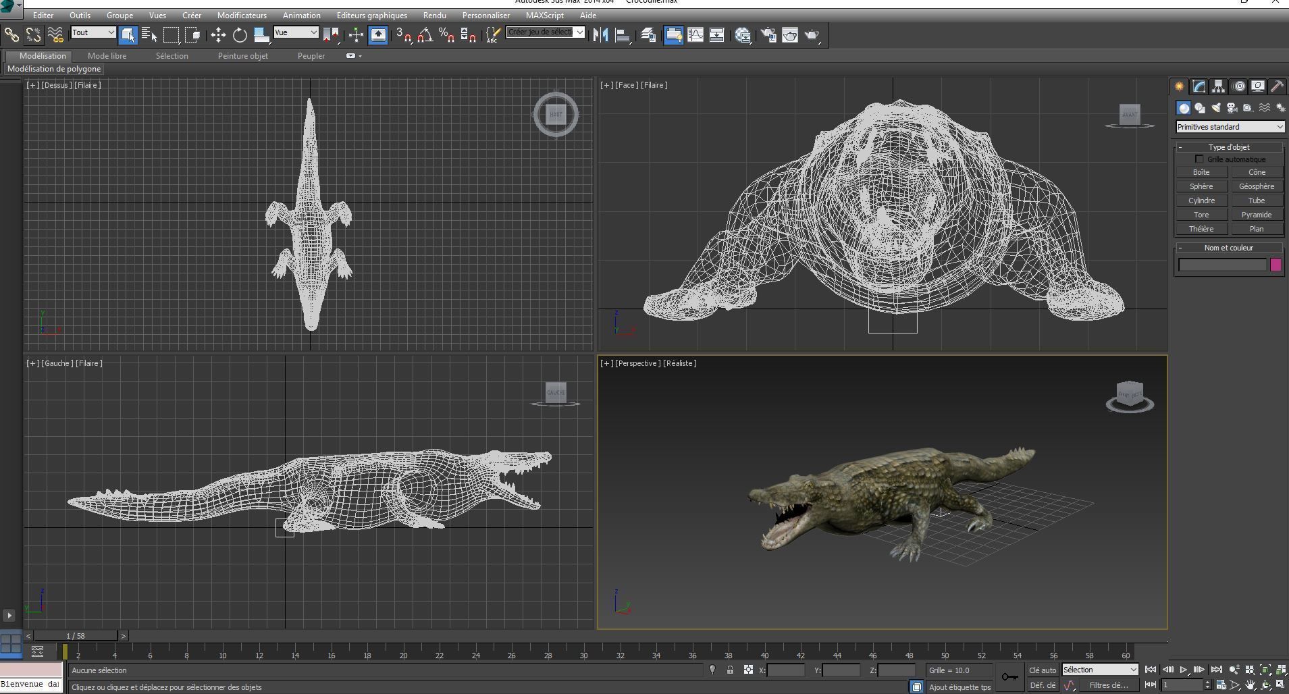Click the Edit Named Selection Sets icon
The image size is (1289, 694).
(x=494, y=34)
